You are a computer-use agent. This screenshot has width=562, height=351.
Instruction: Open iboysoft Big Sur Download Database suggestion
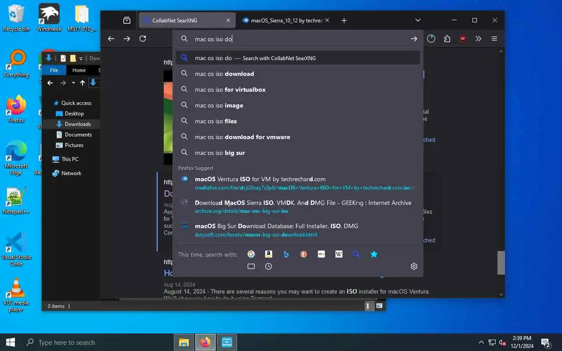coord(298,230)
